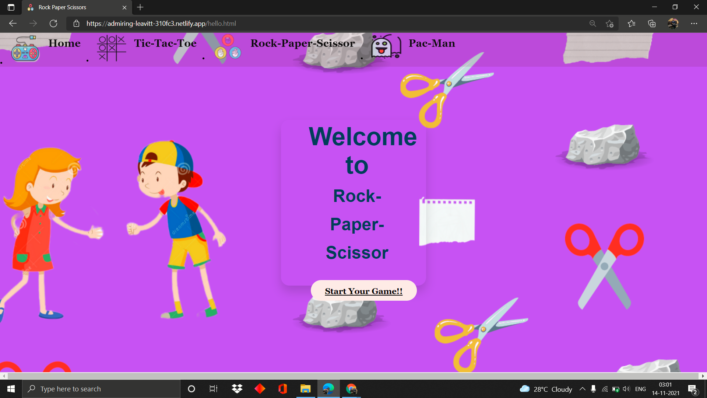Open the Tic-Tac-Toe menu link
The image size is (707, 398).
click(165, 43)
